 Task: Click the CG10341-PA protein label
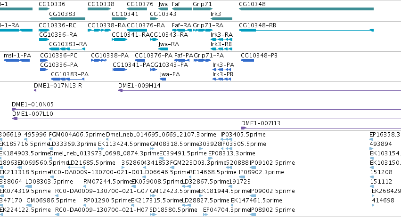131,65
